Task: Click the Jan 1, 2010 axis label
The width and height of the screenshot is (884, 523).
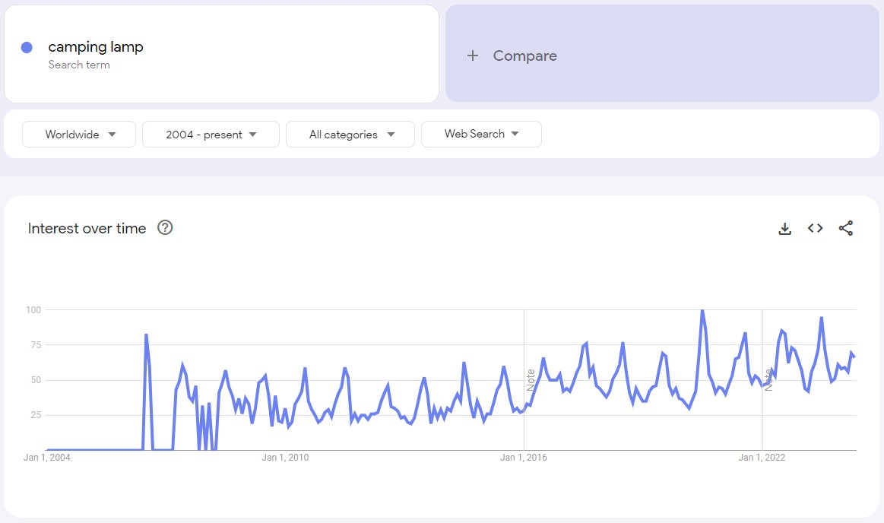Action: (285, 457)
